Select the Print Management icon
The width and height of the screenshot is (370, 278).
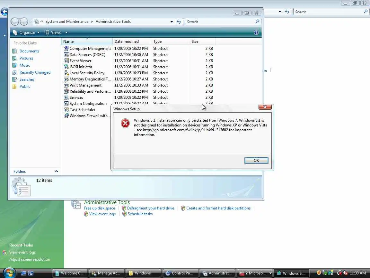[66, 85]
